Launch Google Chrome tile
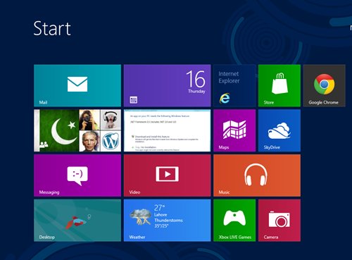Screen dimensions: 352x260 pyautogui.click(x=325, y=86)
